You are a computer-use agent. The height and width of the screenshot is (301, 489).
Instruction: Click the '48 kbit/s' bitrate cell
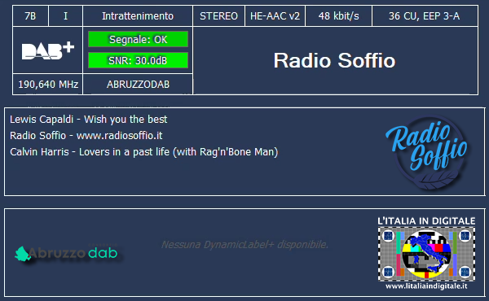point(338,16)
